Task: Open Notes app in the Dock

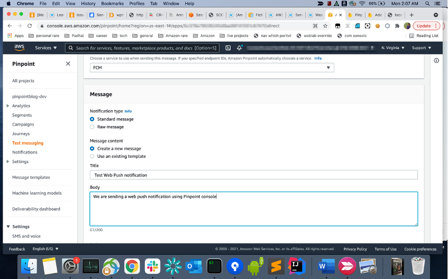Action: pyautogui.click(x=50, y=266)
